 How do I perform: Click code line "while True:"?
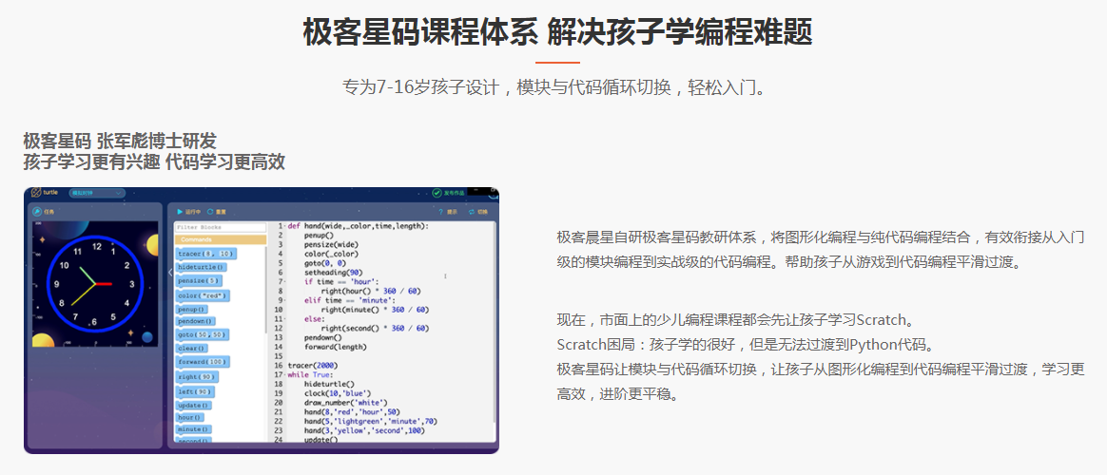(x=311, y=375)
